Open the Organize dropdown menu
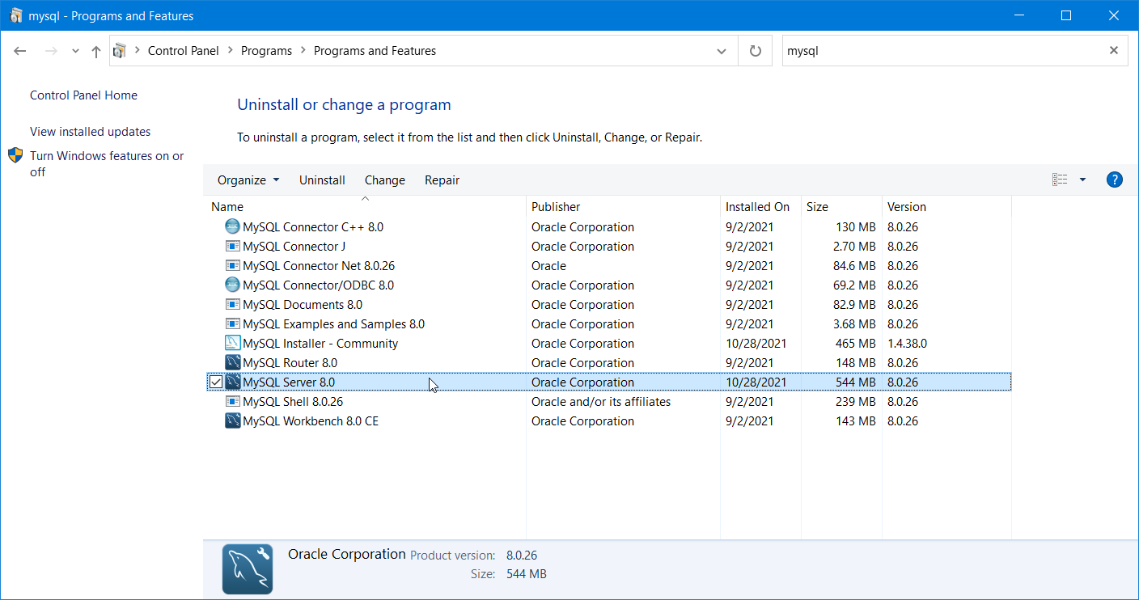 coord(248,180)
